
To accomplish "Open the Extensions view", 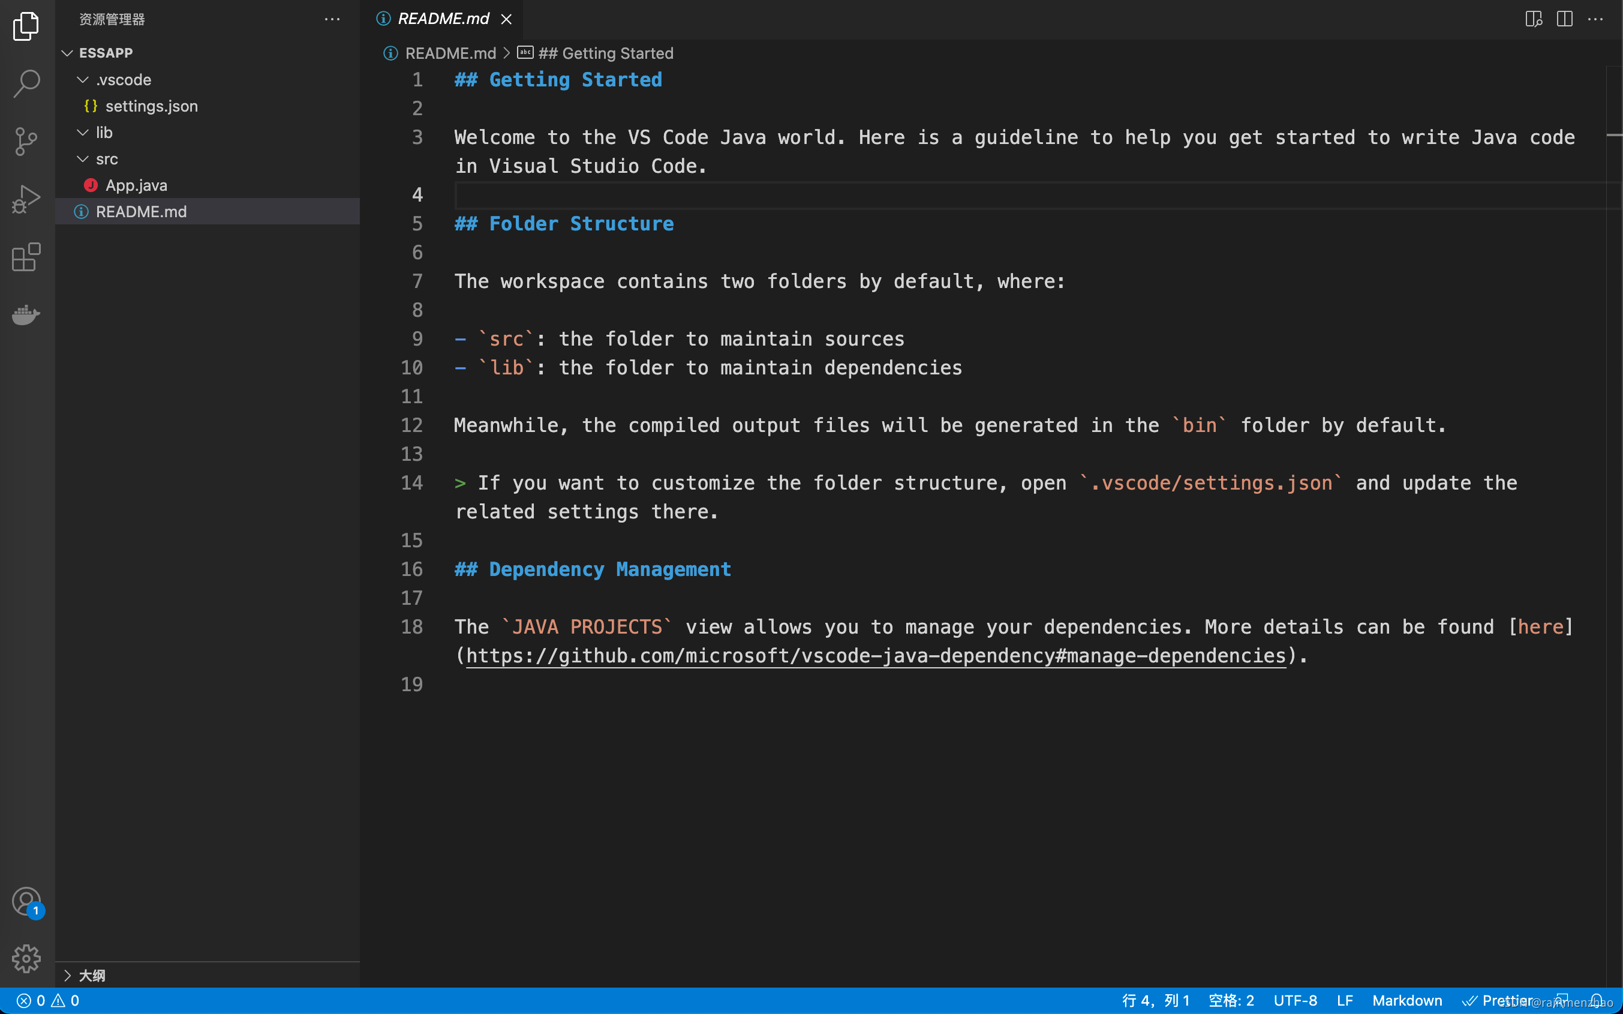I will click(x=27, y=257).
